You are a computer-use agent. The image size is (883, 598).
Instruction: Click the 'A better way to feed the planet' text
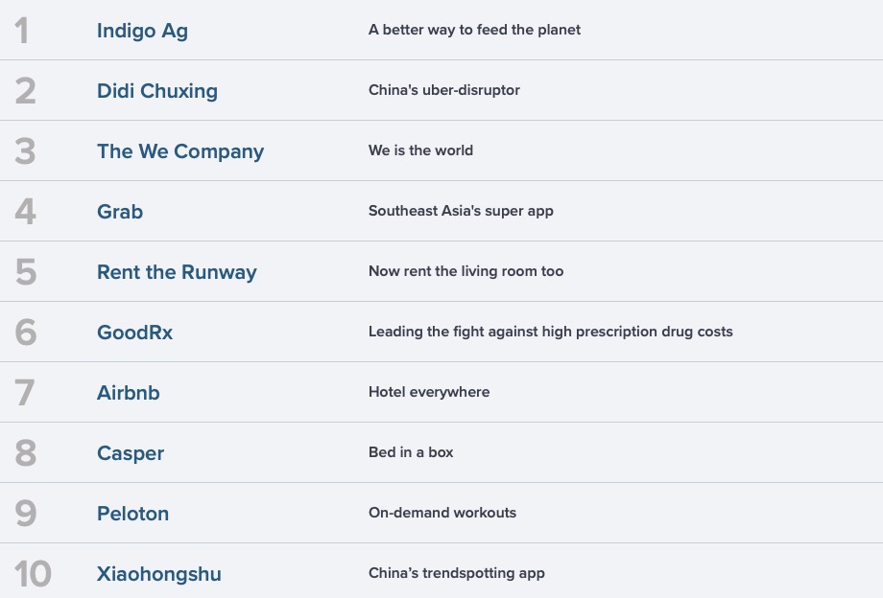(474, 30)
